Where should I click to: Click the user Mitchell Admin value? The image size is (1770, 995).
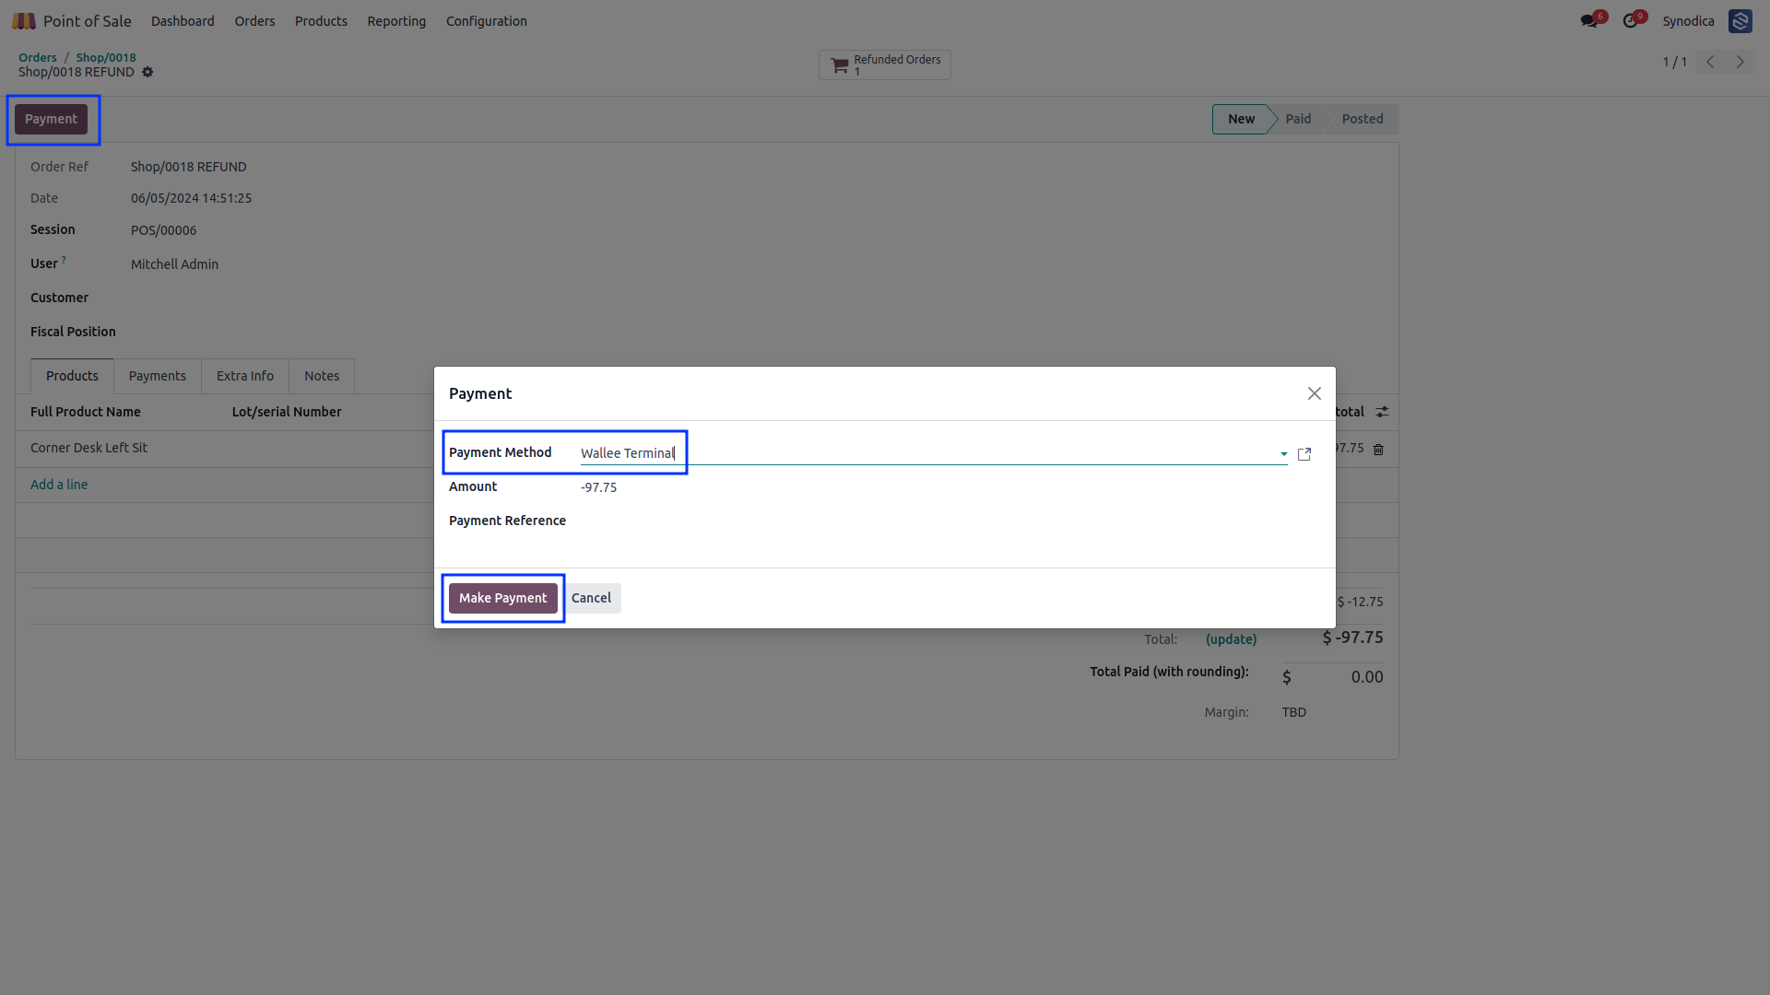(174, 264)
